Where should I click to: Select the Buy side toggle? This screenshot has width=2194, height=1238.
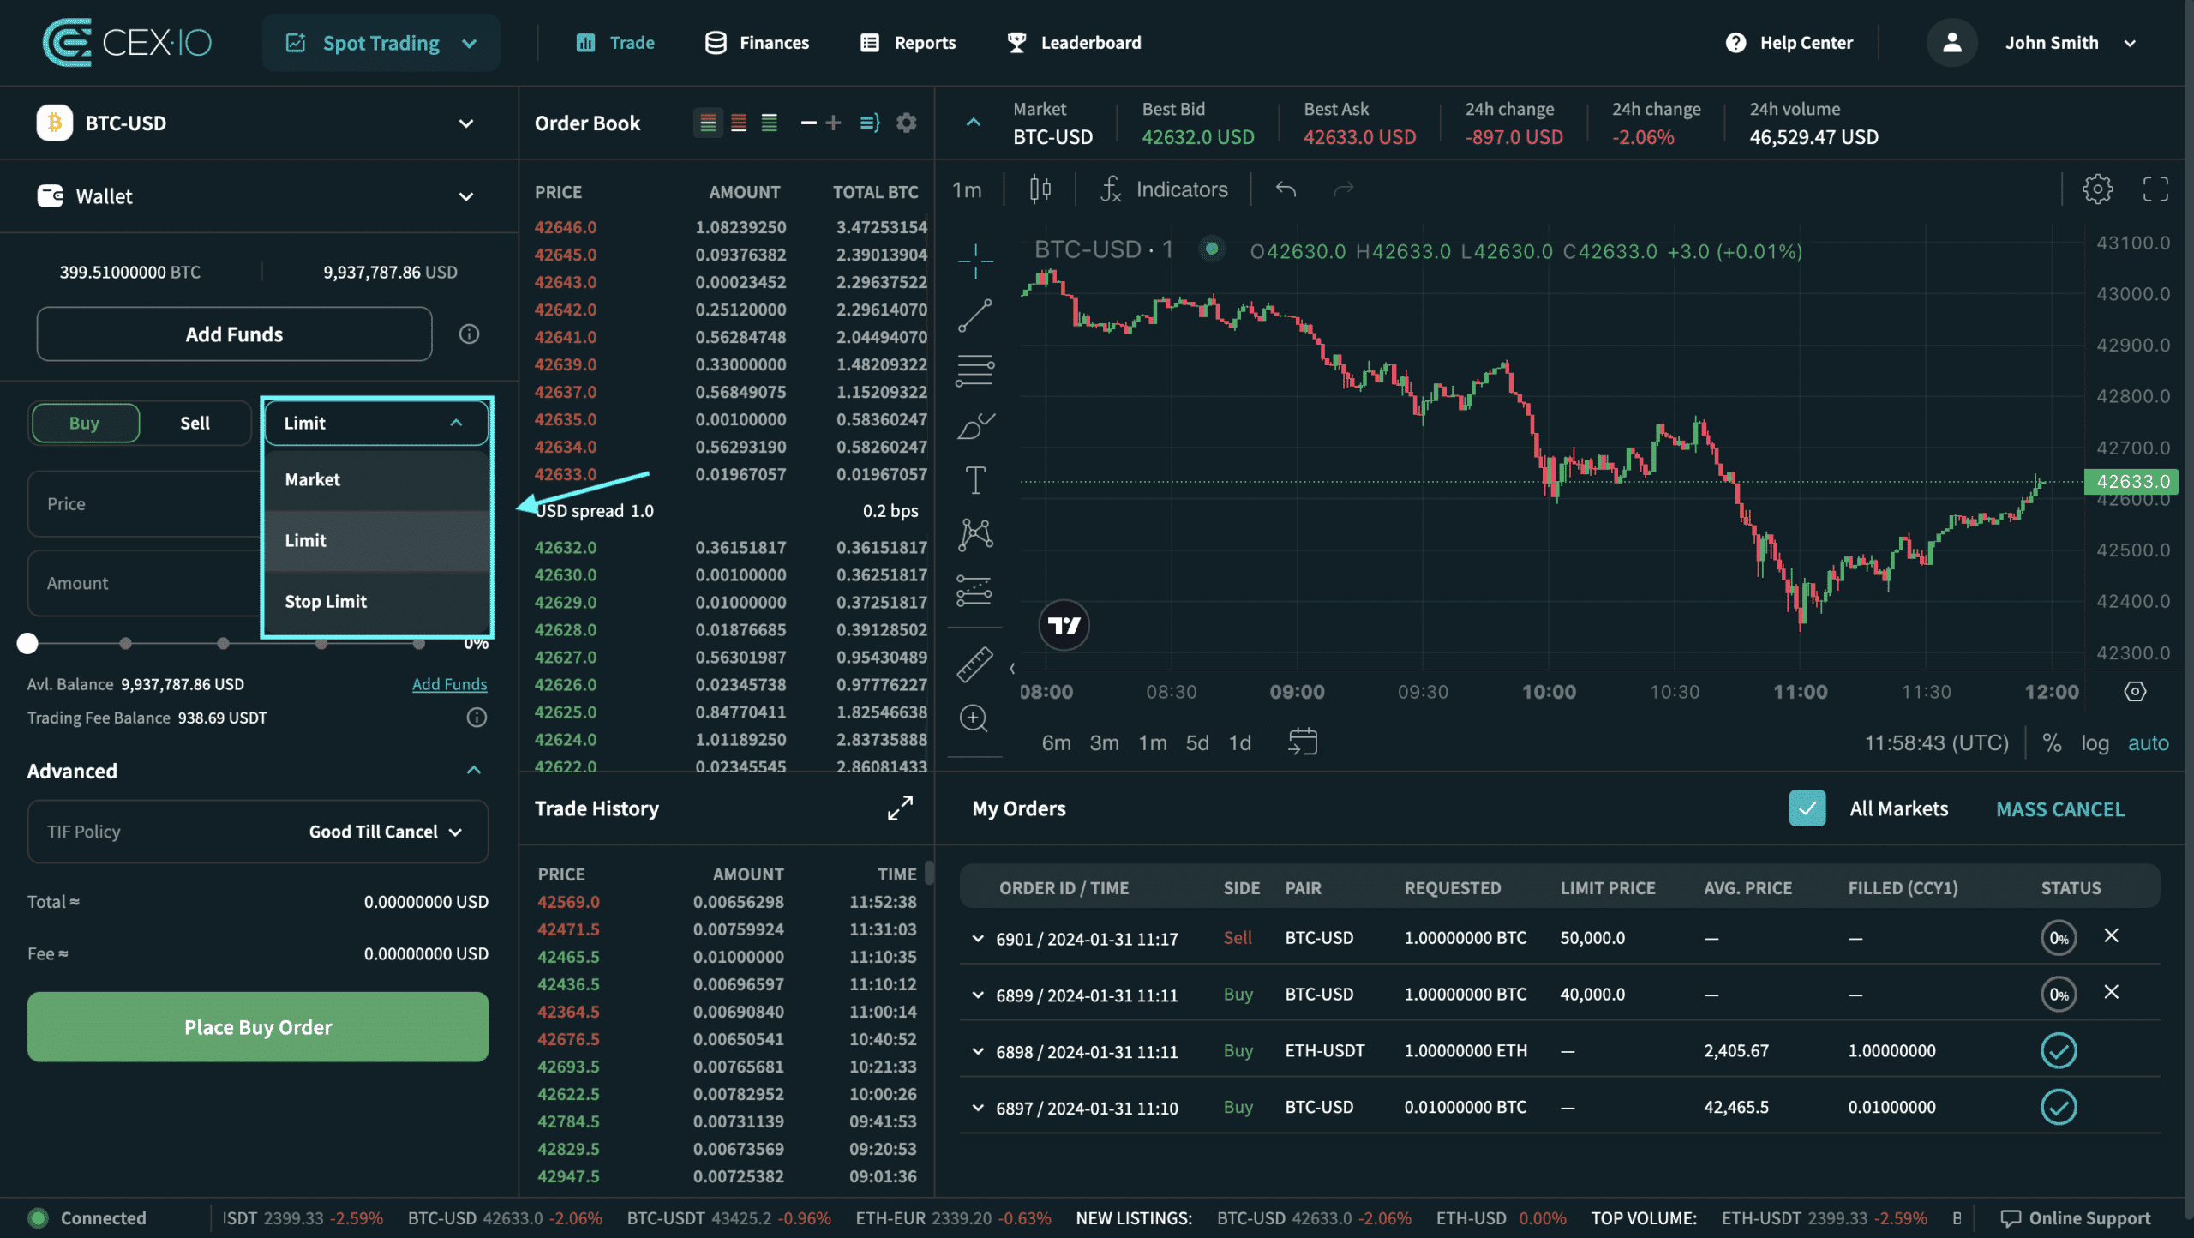coord(85,423)
